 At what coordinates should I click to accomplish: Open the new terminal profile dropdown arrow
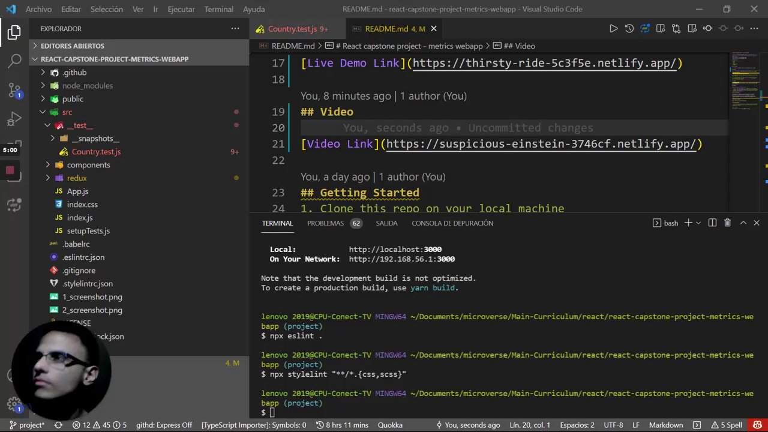tap(698, 223)
